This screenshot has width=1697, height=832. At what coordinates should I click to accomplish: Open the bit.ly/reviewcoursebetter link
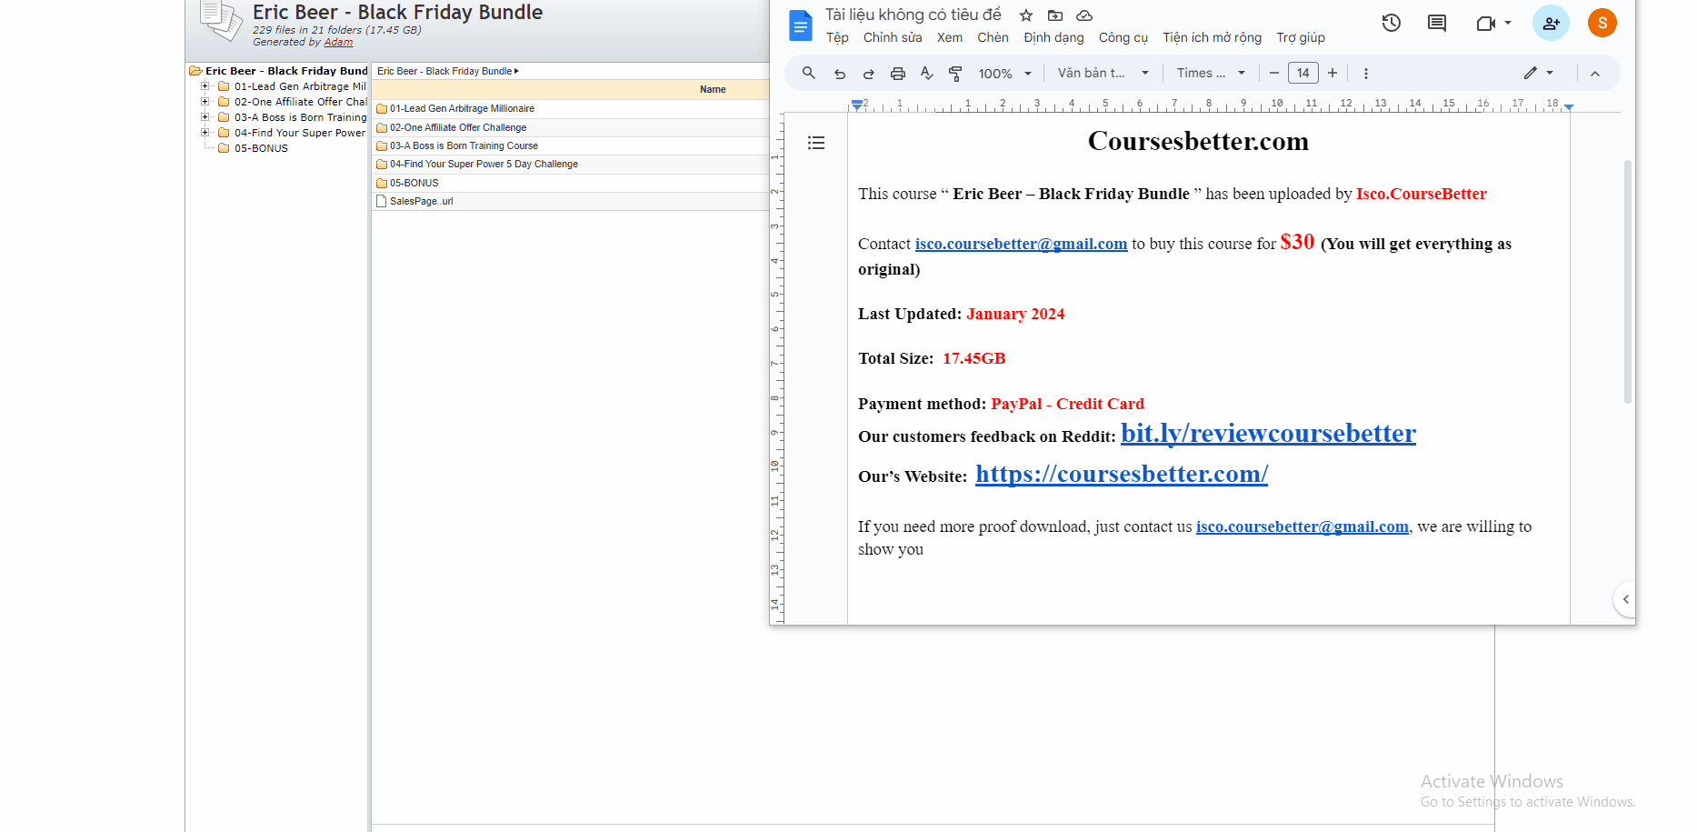point(1268,434)
